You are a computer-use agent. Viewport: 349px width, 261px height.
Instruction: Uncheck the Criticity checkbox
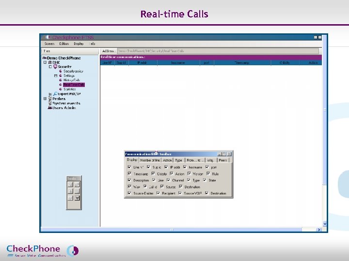point(153,174)
